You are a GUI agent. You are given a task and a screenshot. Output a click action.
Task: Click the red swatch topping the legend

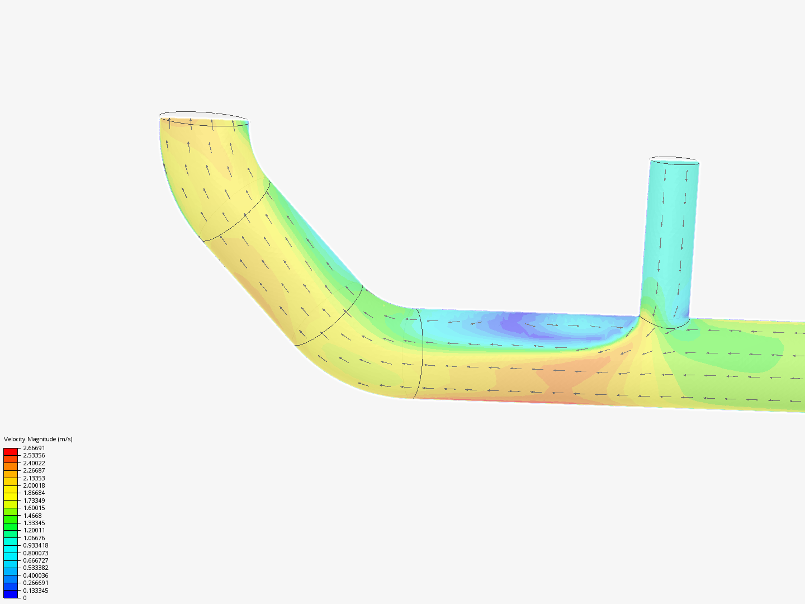point(11,452)
